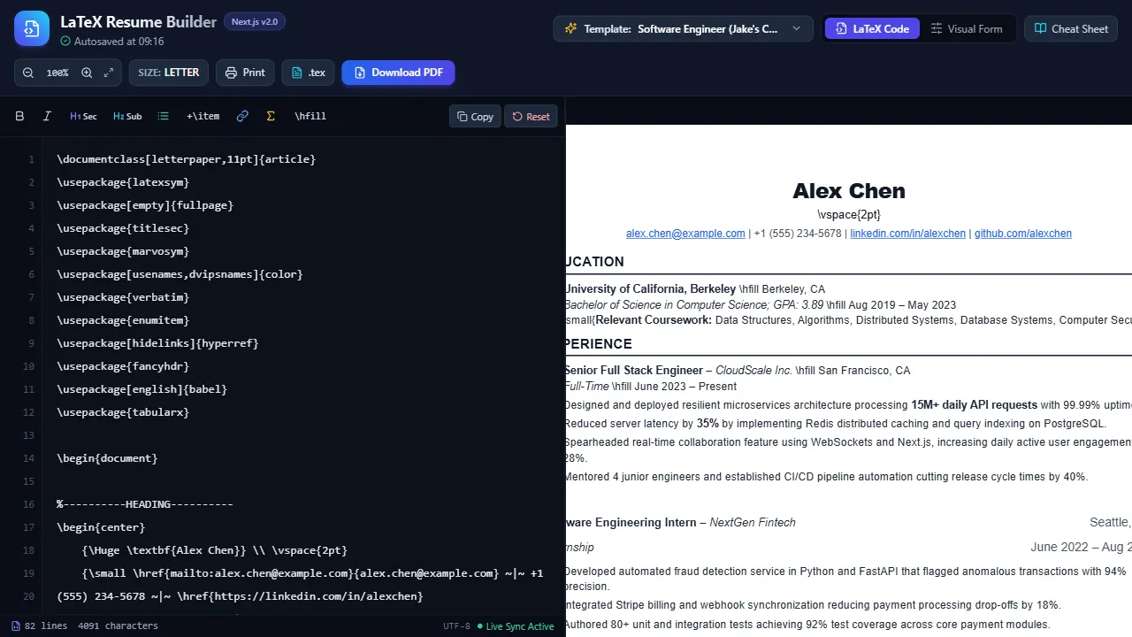Click the \usepackage{verbatim} line
This screenshot has height=637, width=1132.
(123, 297)
